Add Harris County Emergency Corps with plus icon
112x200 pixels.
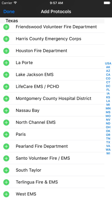[6, 39]
